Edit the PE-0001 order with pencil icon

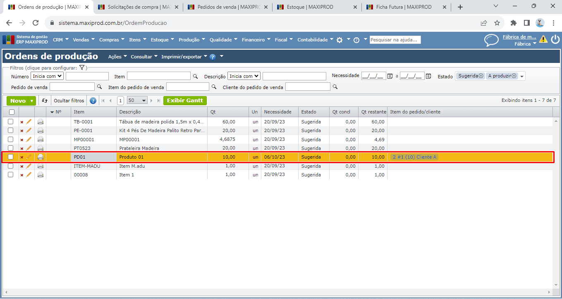(29, 130)
